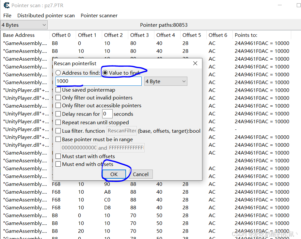Click the Cheat Engine icon in title bar
This screenshot has width=301, height=239.
(6, 5)
